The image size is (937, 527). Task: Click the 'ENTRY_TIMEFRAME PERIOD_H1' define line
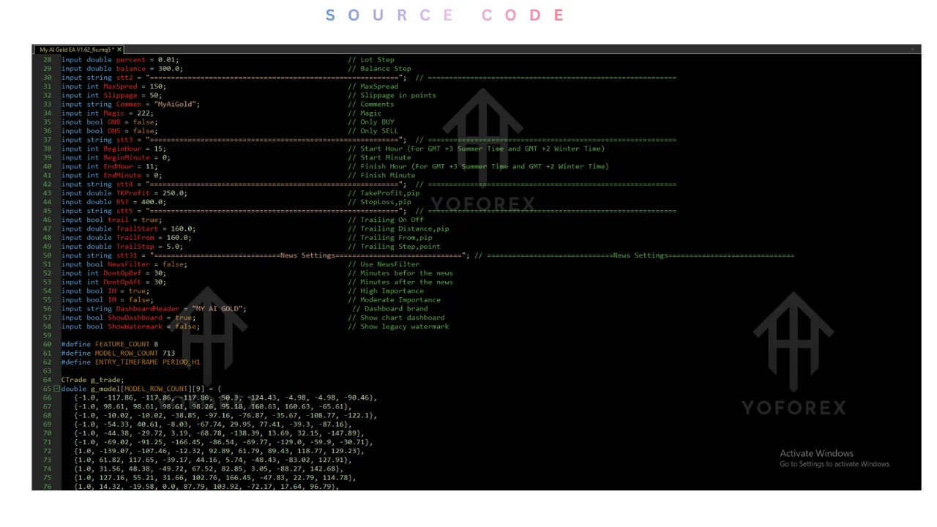[131, 362]
